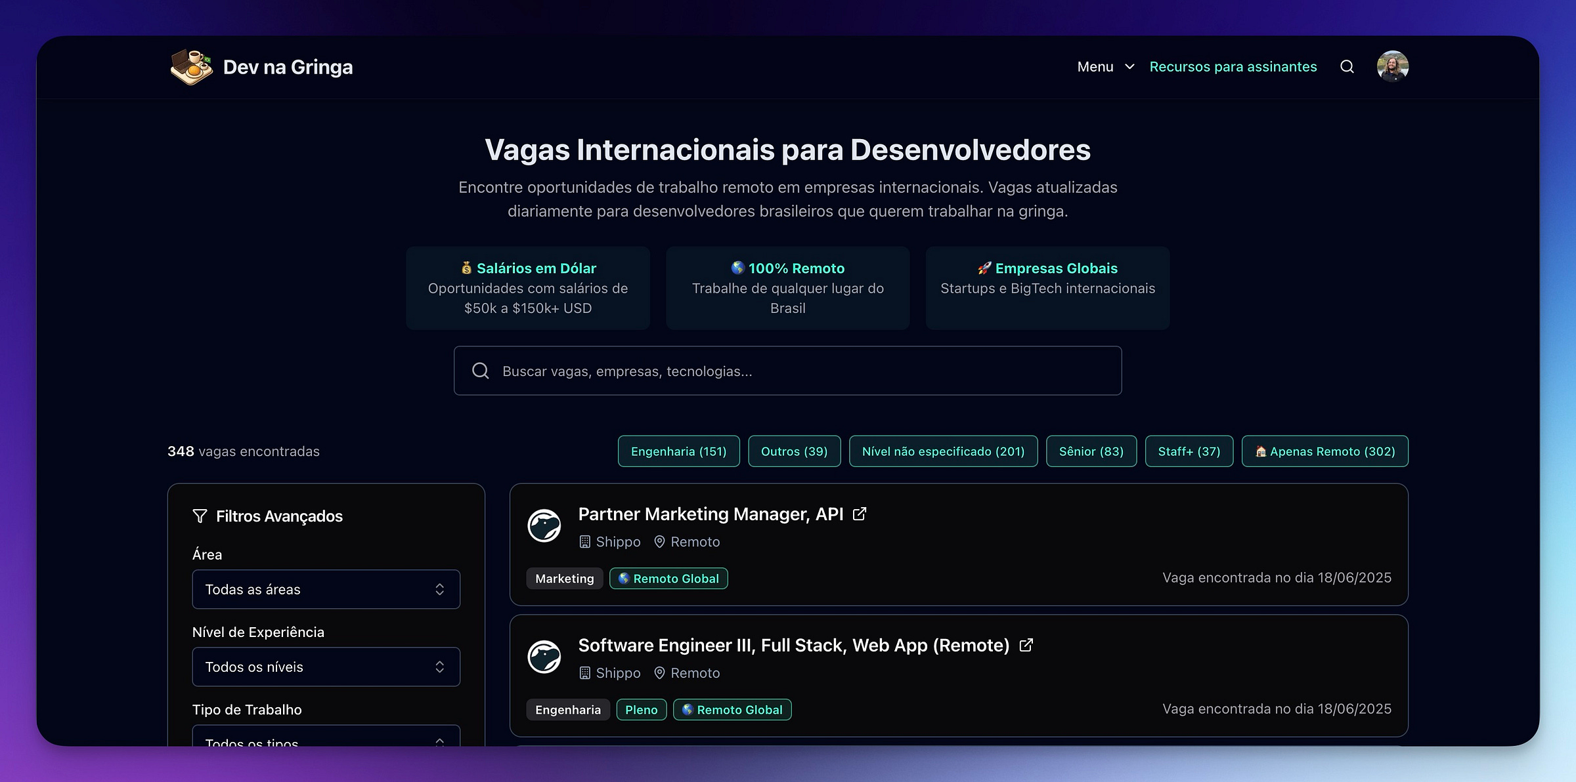Open external link icon for Partner Marketing Manager
The image size is (1576, 782).
click(x=859, y=514)
